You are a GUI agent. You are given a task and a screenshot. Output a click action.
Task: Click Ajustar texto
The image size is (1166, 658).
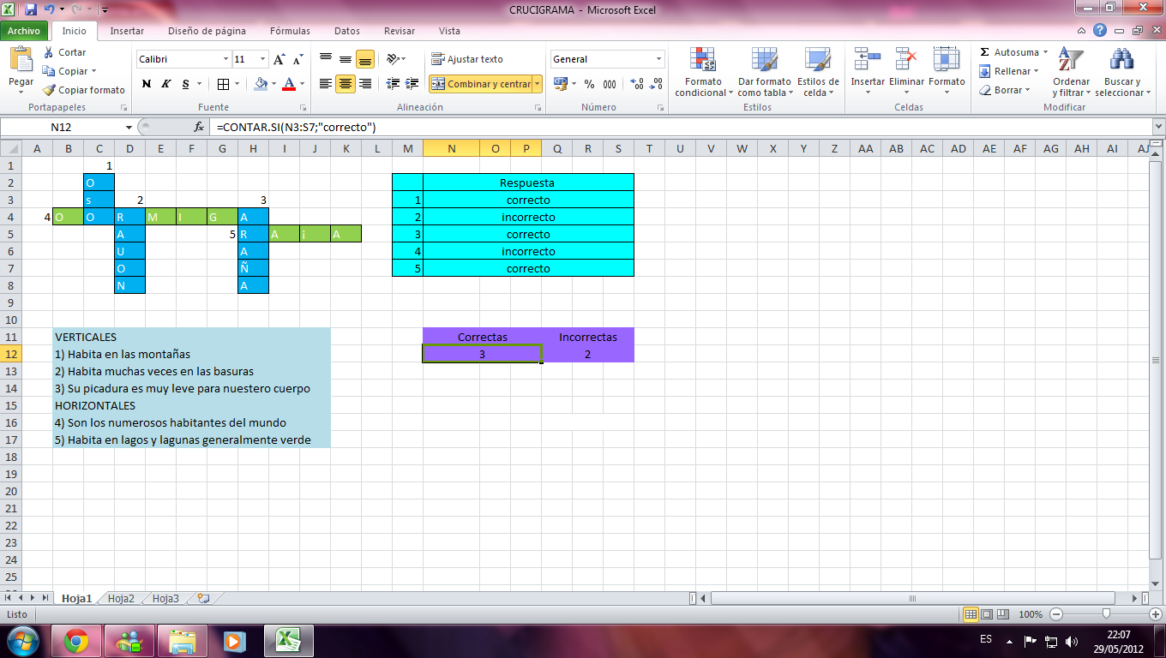point(467,59)
